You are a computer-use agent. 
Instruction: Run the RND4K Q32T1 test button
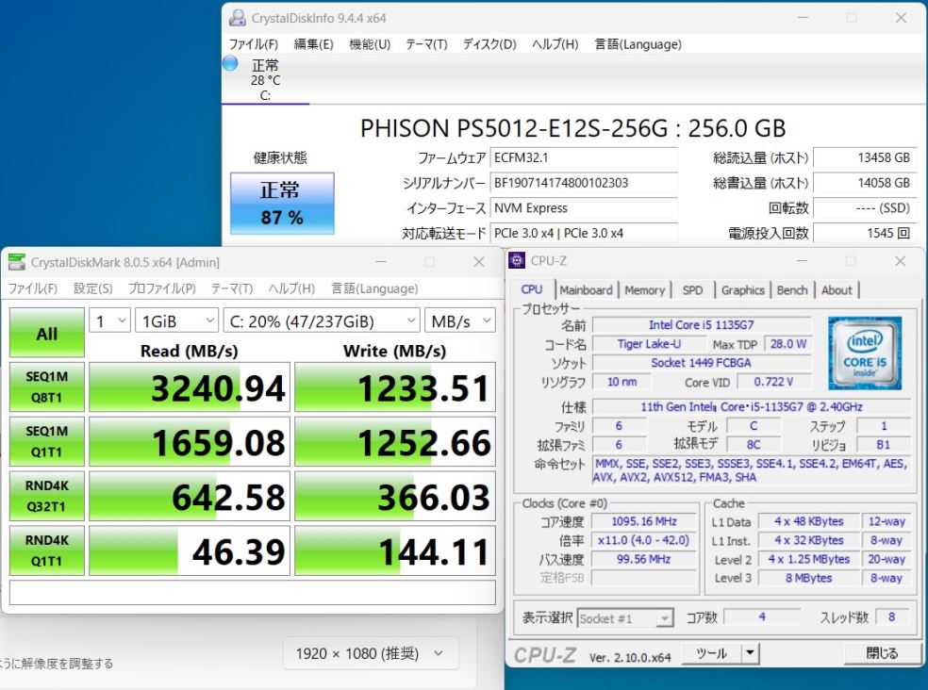coord(47,496)
